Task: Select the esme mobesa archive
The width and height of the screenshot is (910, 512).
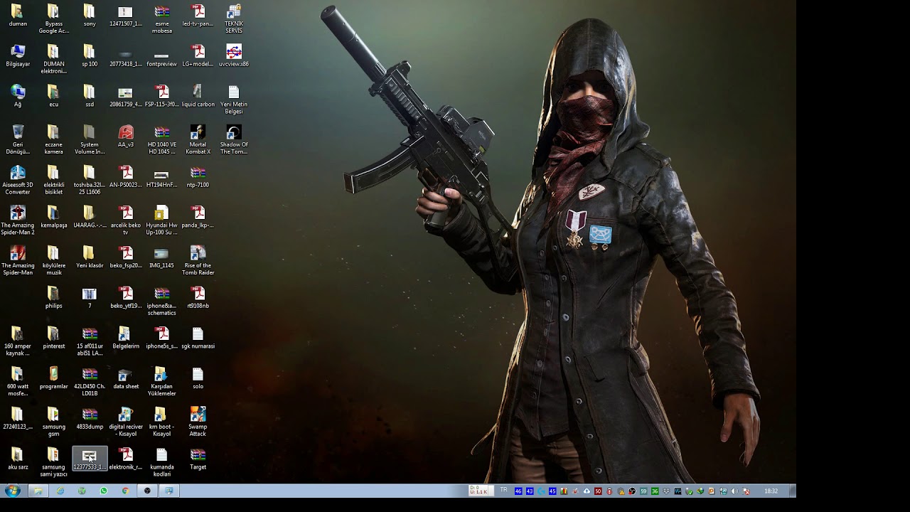Action: 162,18
